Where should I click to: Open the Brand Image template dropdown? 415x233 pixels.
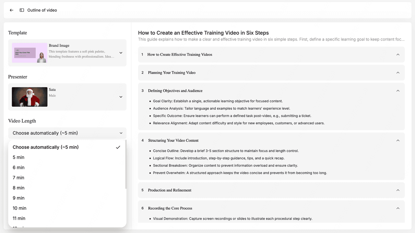pos(121,53)
